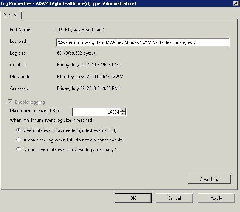Screen dimensions: 240x212
Task: Click the Modified date Monday, July 12
Action: 90,77
